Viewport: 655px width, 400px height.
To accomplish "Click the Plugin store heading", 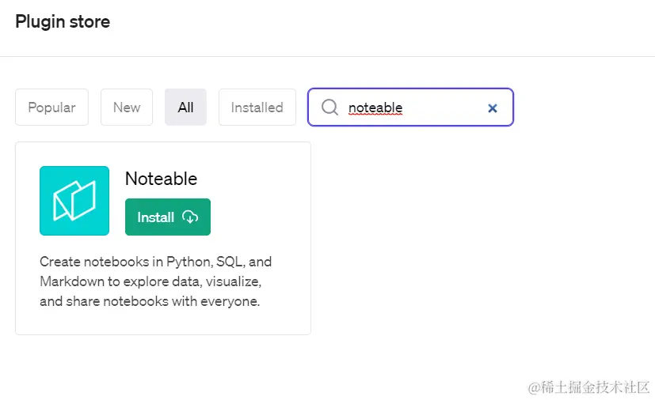I will coord(63,21).
